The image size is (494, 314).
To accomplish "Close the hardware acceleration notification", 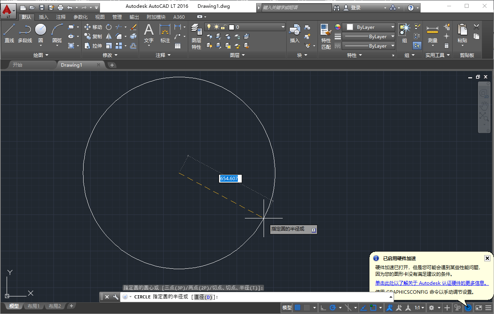I will [487, 258].
